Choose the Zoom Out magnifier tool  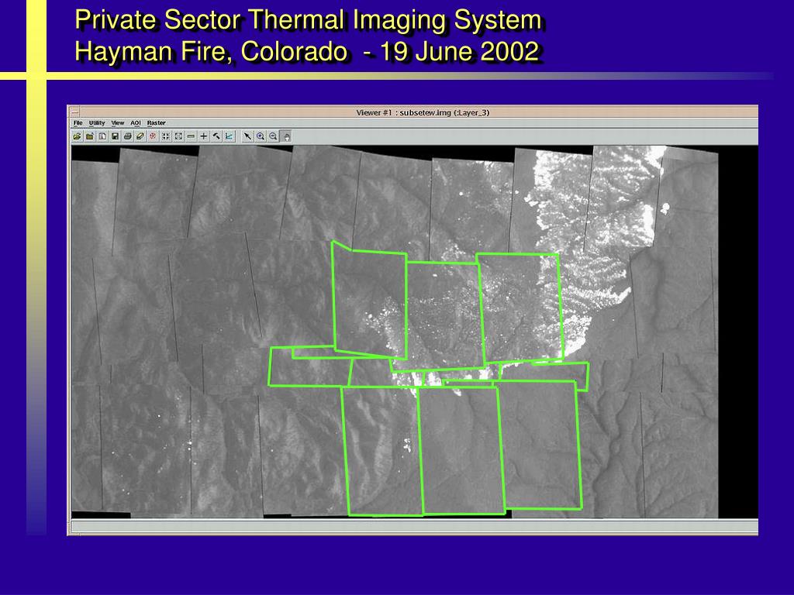point(273,136)
